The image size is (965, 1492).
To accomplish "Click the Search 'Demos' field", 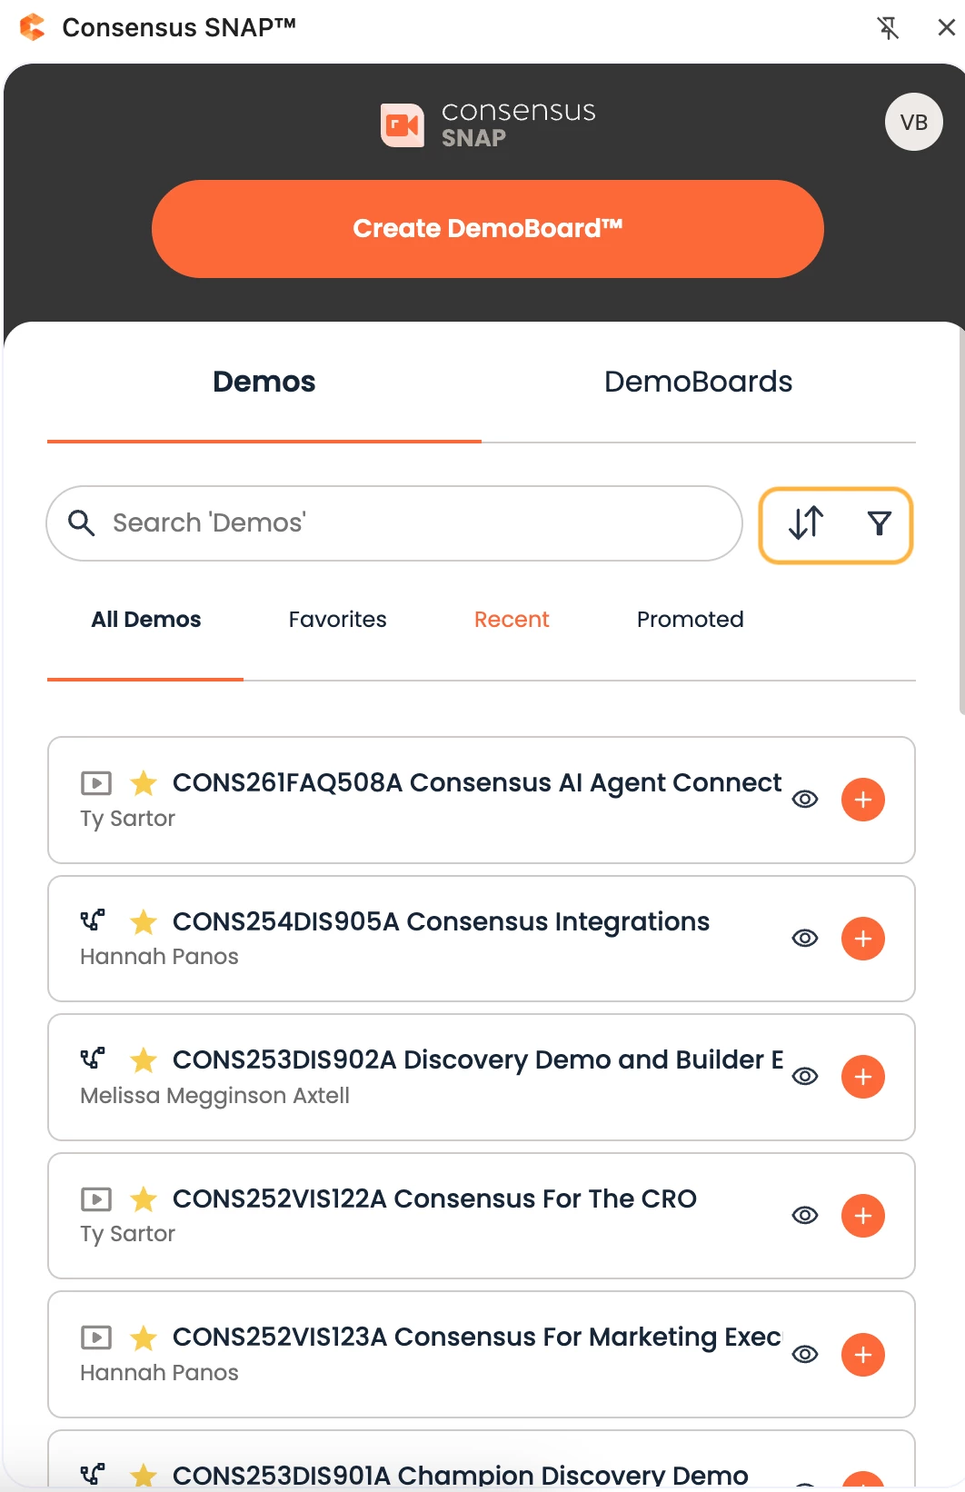I will pos(409,523).
